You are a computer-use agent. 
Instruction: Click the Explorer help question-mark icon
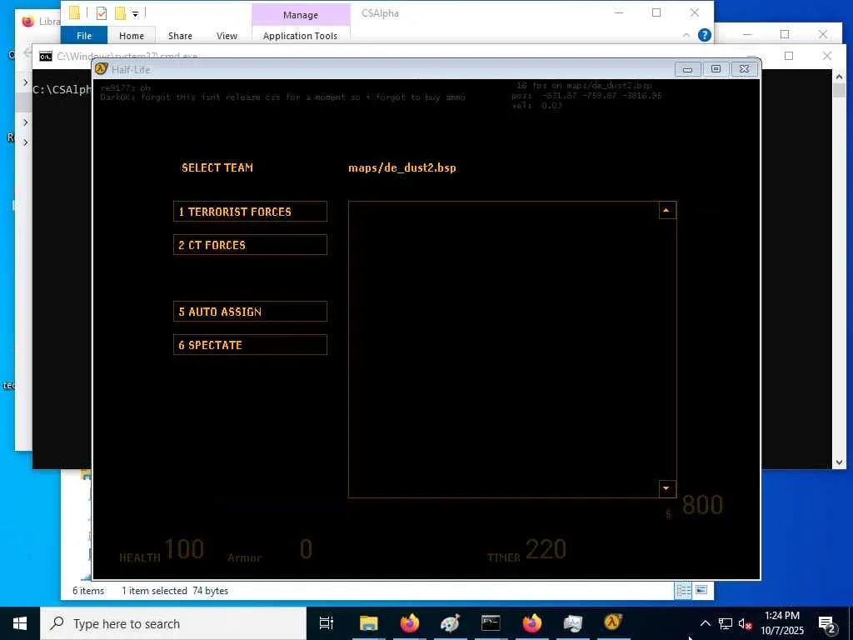705,35
